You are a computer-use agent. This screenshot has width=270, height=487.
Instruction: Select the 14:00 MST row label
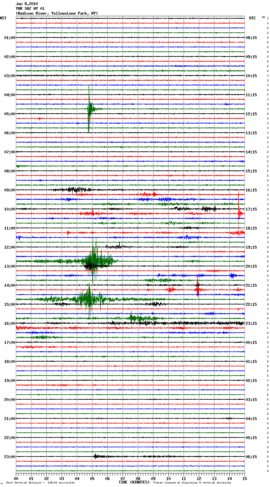click(10, 285)
